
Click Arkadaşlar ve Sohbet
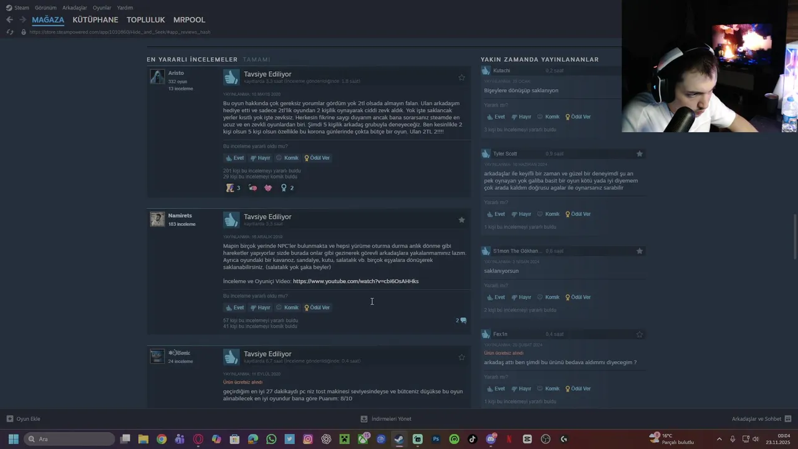tap(761, 419)
